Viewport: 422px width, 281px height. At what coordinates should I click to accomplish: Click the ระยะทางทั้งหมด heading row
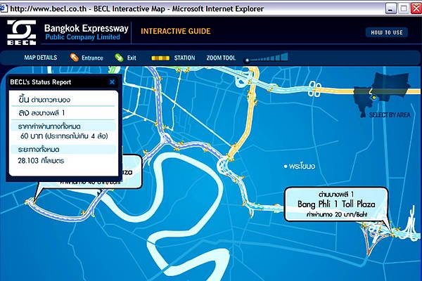[63, 149]
